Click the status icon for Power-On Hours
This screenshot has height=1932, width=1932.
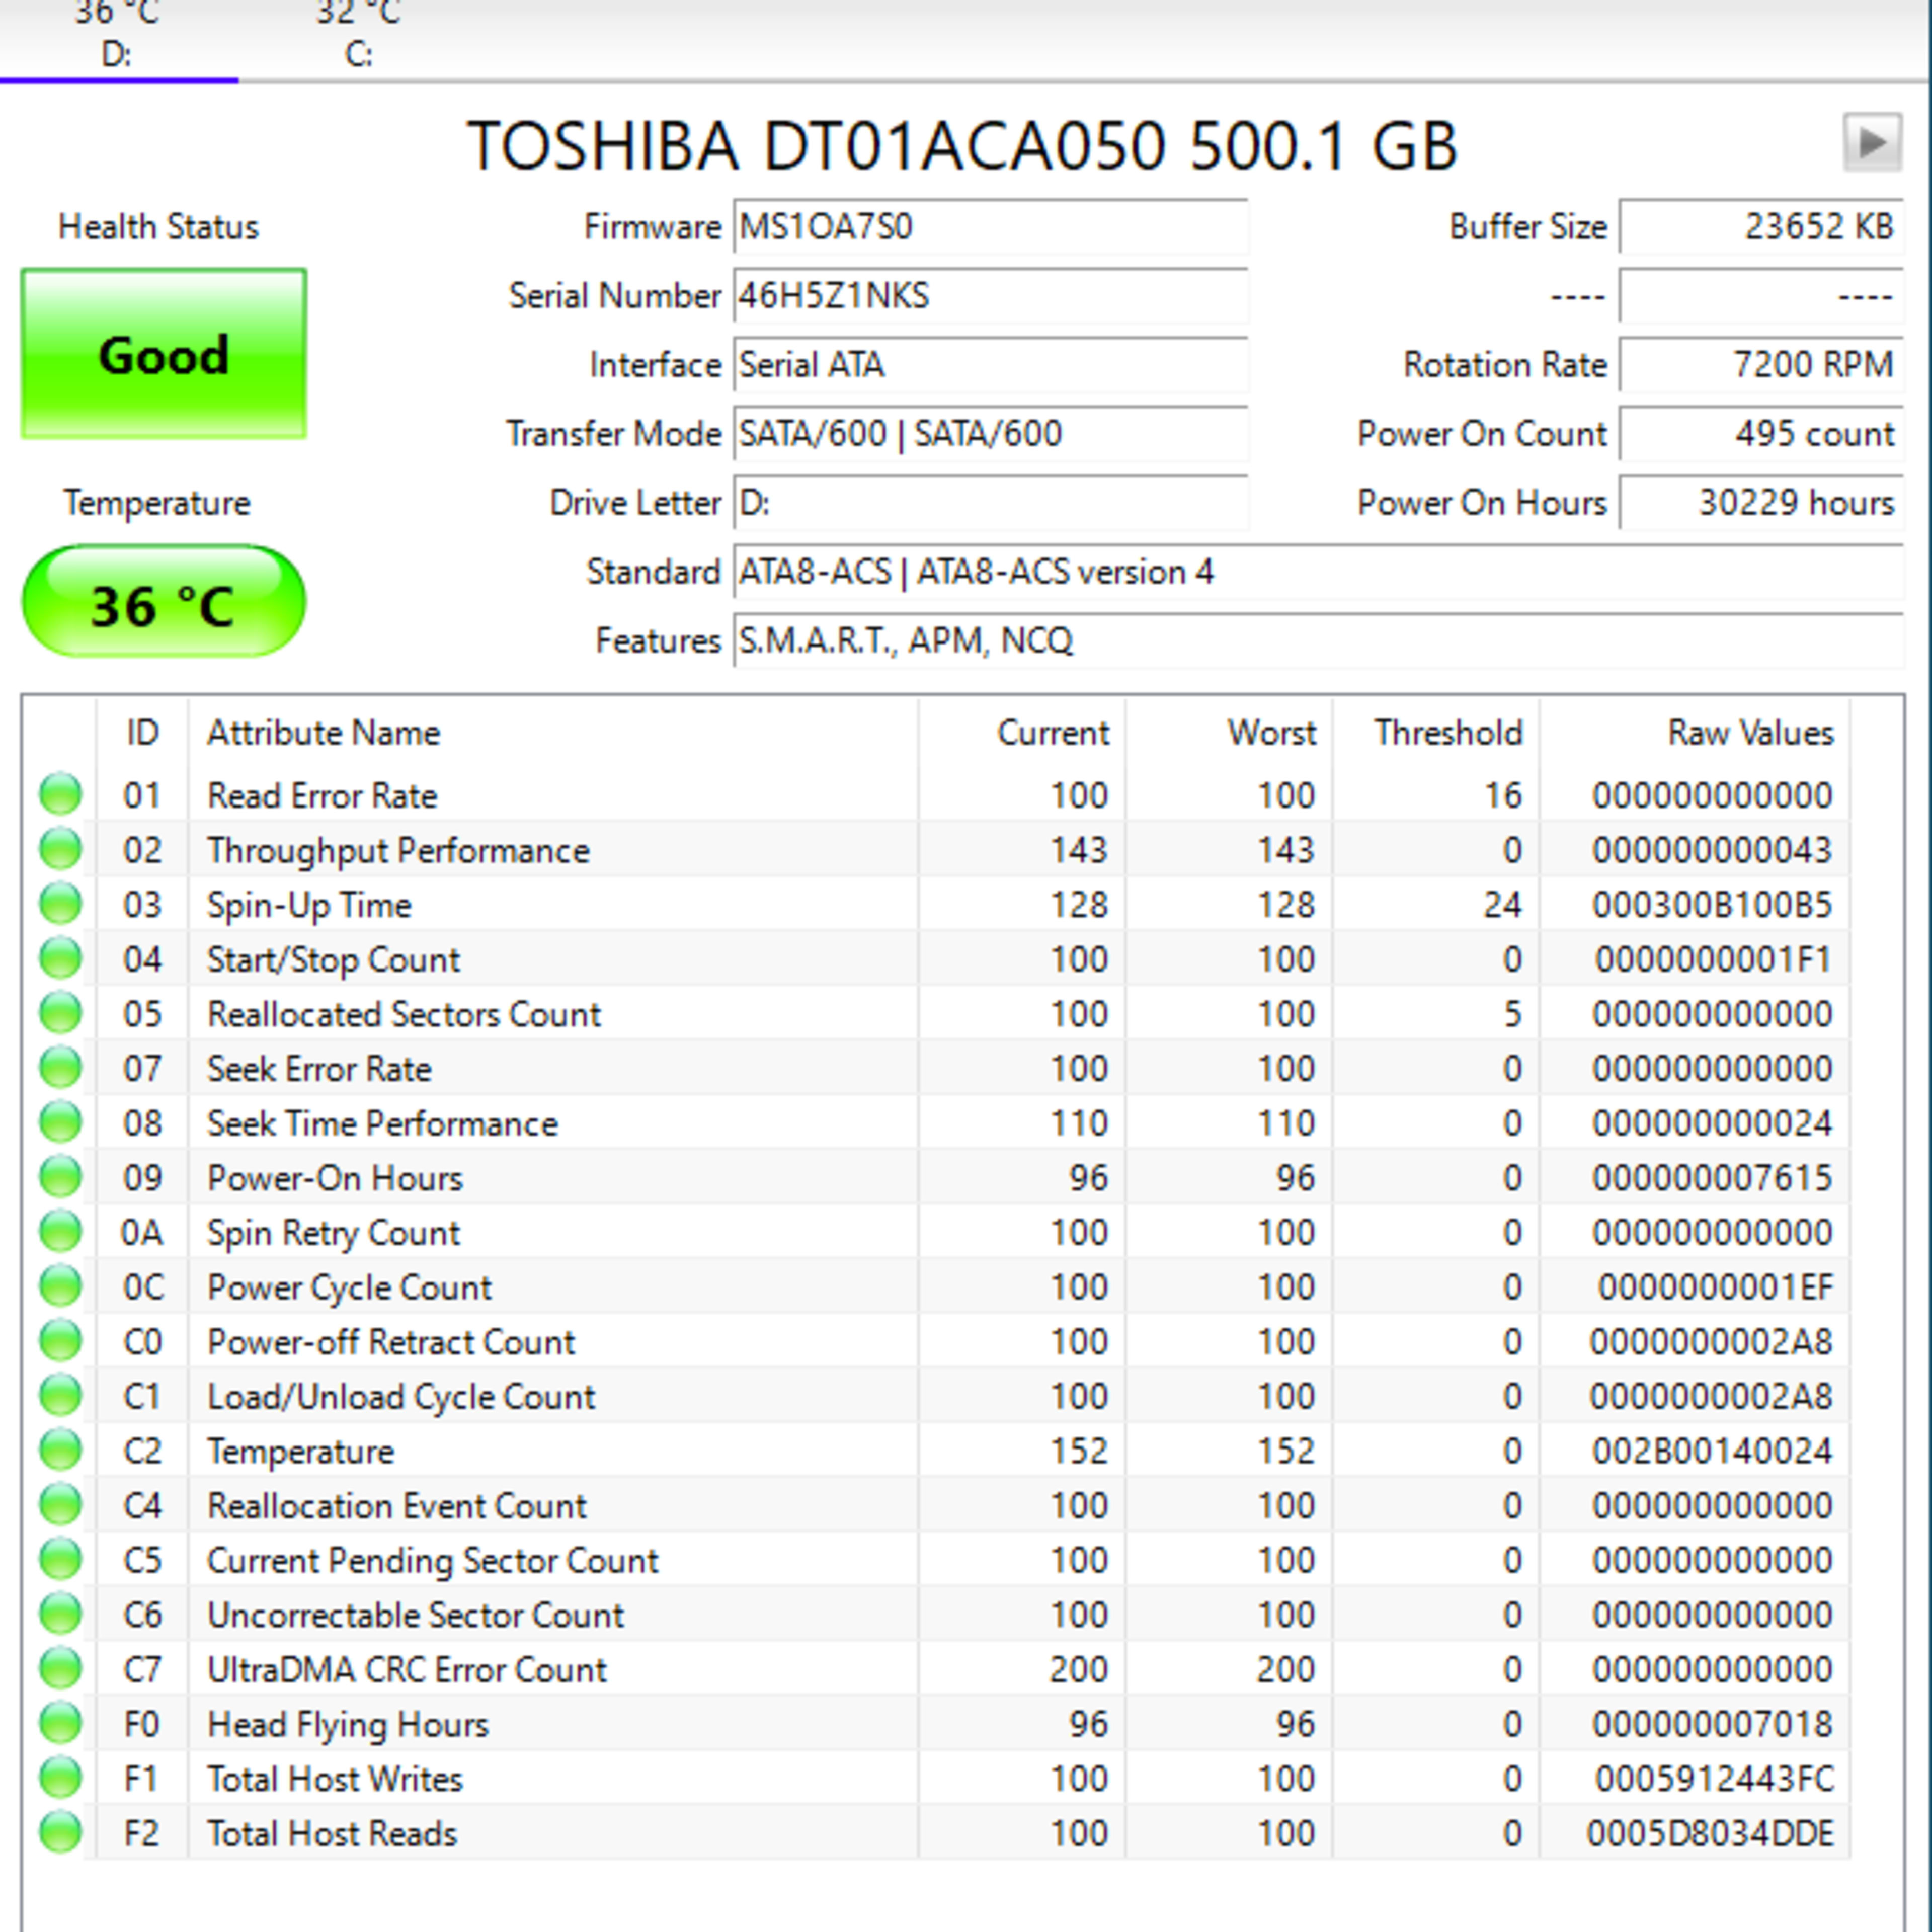[x=60, y=1177]
